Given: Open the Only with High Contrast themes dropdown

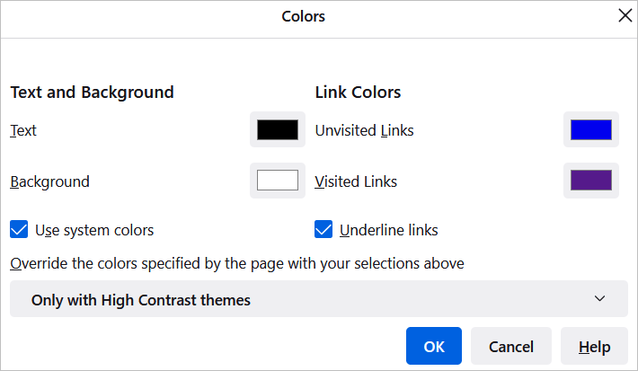Looking at the screenshot, I should click(318, 300).
